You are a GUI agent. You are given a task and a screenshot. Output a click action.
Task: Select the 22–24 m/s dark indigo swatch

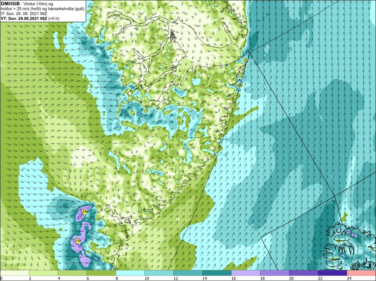pos(332,273)
